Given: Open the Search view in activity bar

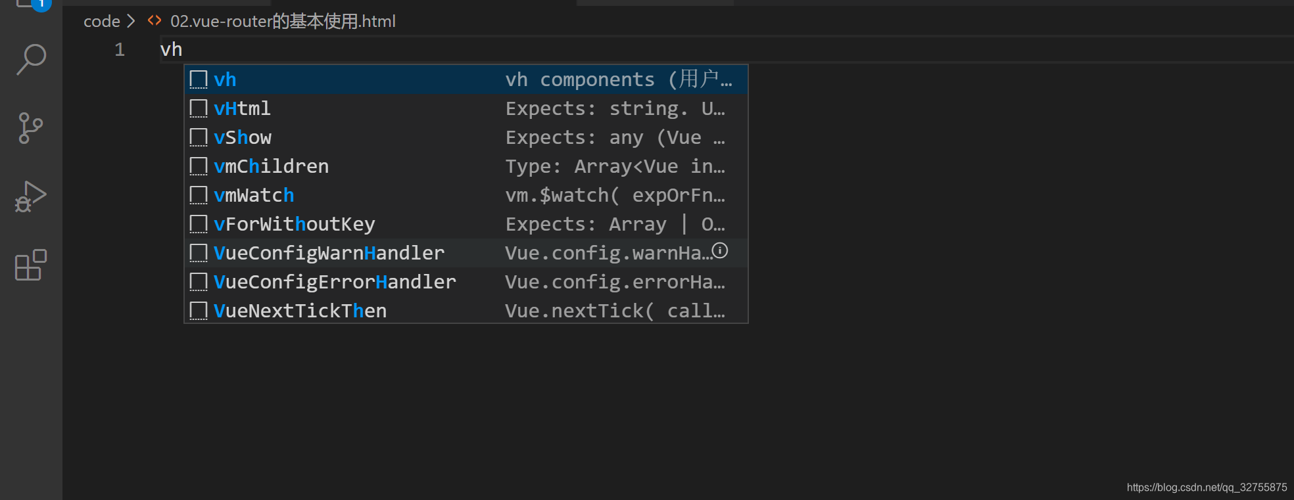Looking at the screenshot, I should (x=31, y=59).
